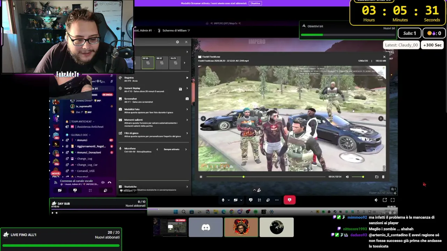Seek the recording playback progress bar
Viewport: 447px width, 251px height.
(266, 177)
